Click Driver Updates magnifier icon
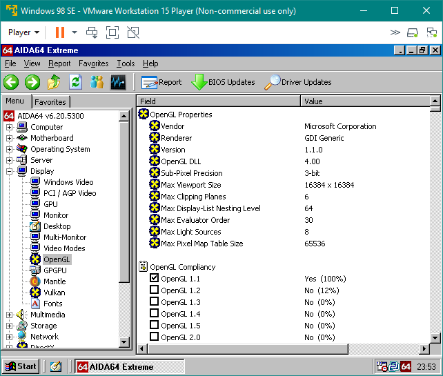Image resolution: width=443 pixels, height=376 pixels. (273, 82)
